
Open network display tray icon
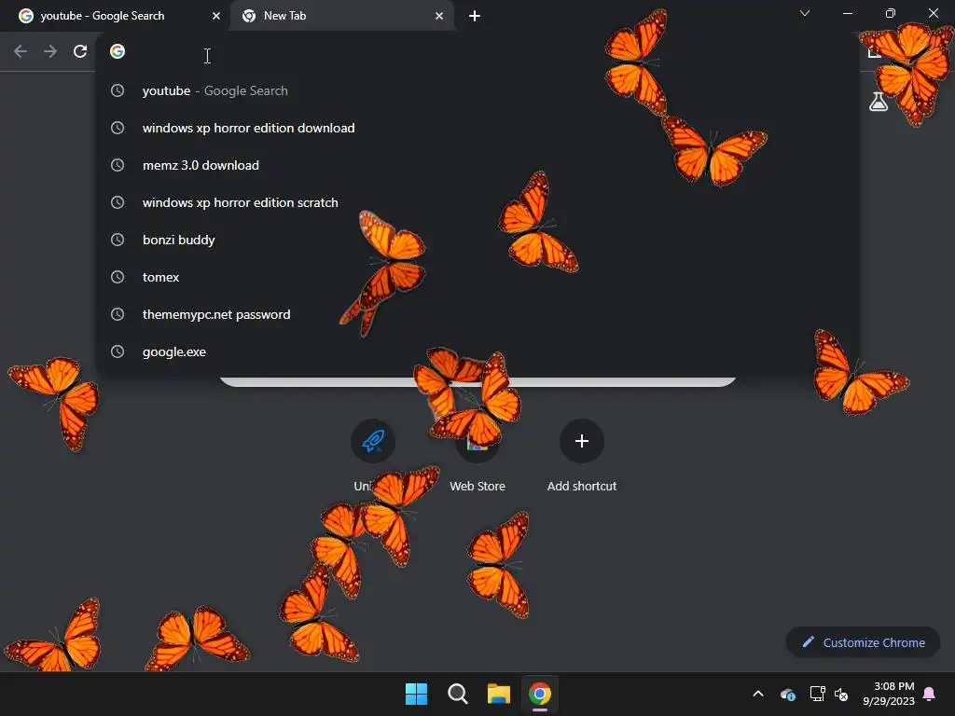point(817,694)
